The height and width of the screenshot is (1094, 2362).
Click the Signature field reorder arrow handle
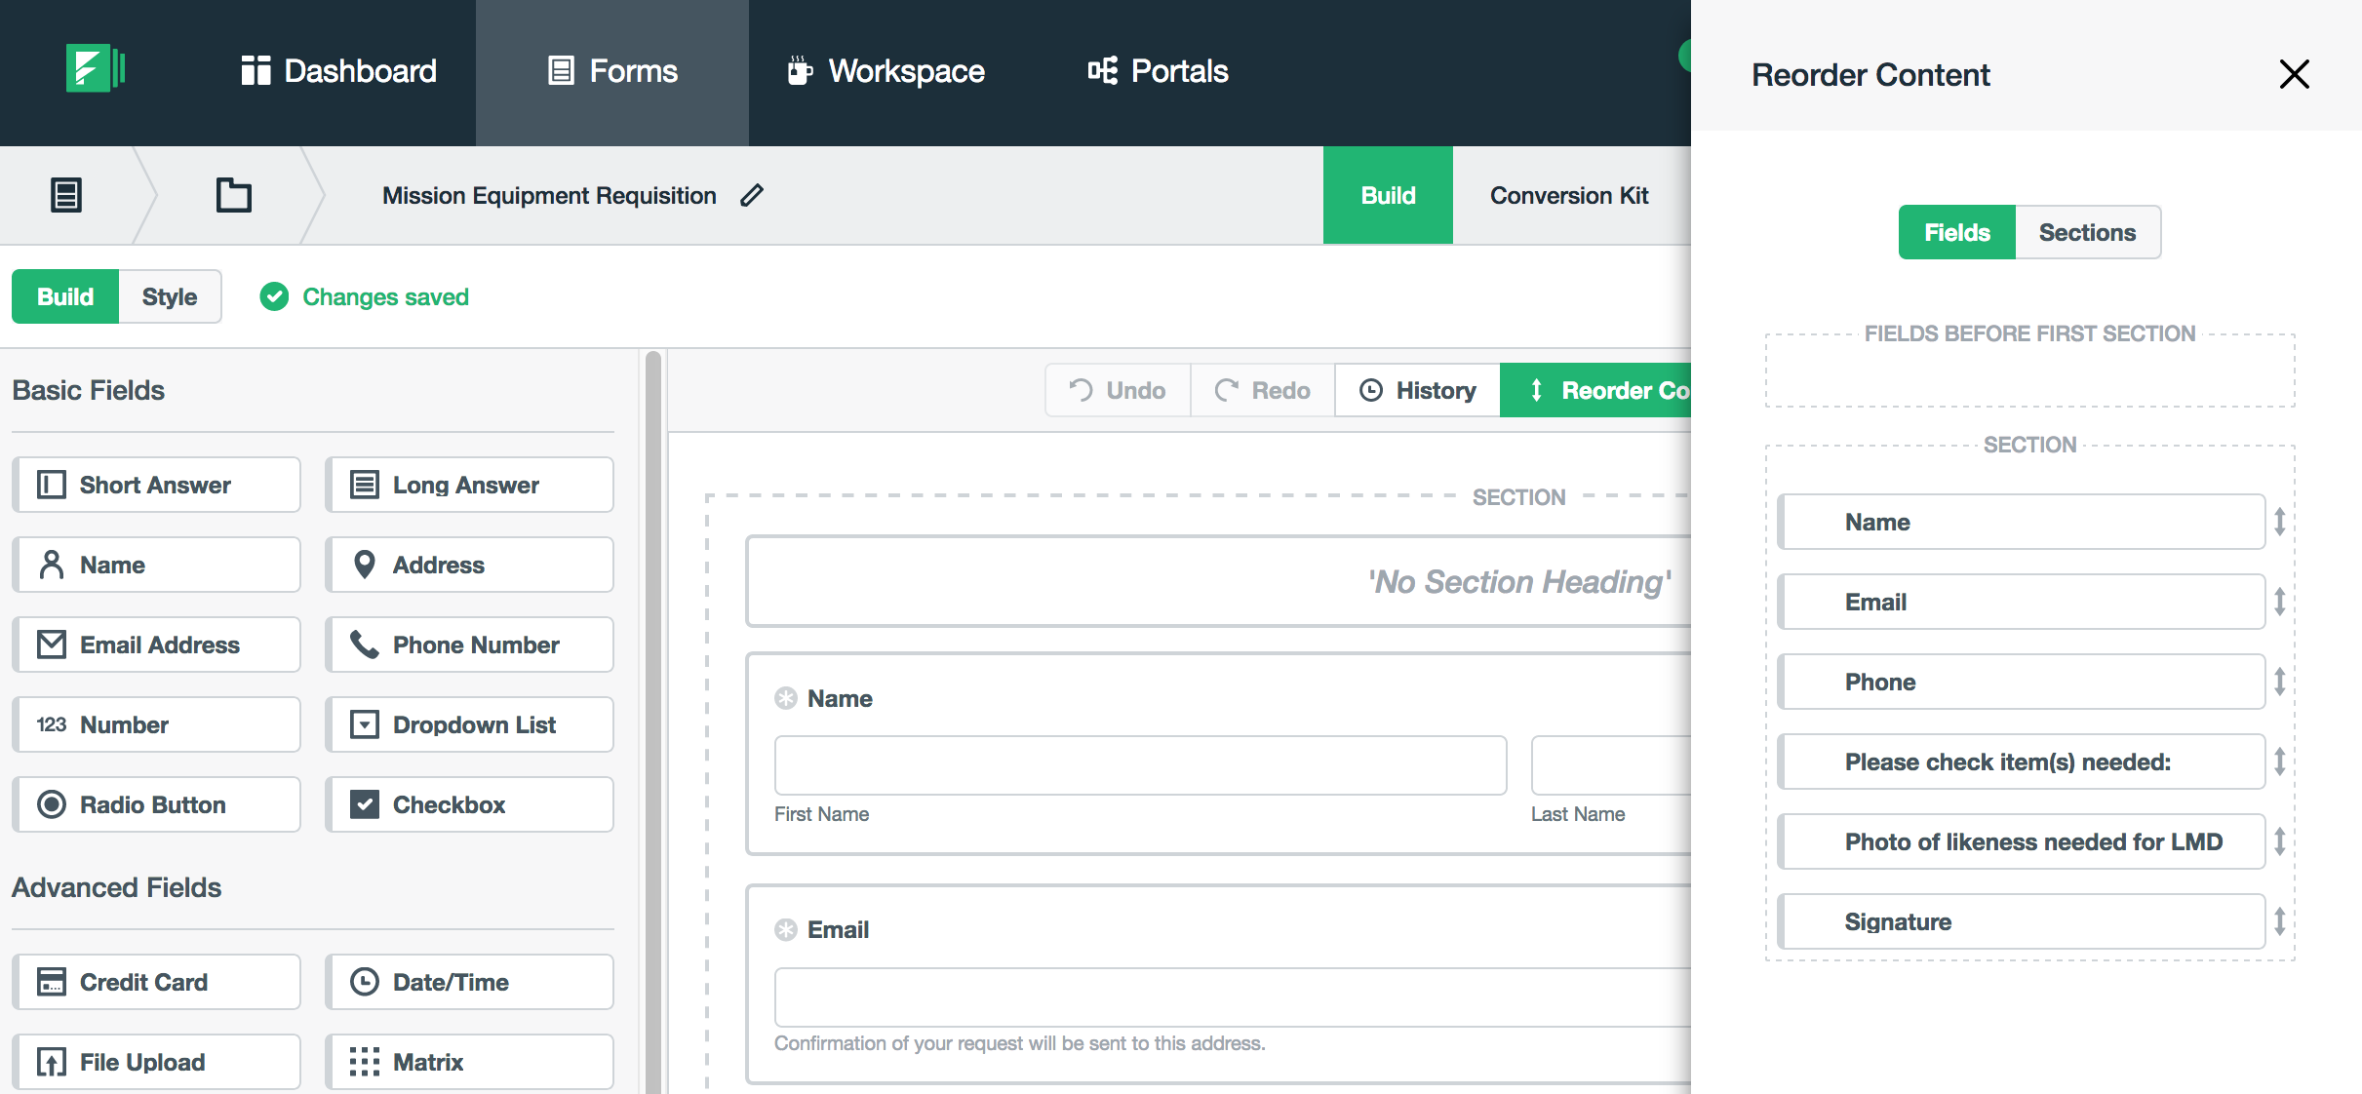tap(2279, 921)
